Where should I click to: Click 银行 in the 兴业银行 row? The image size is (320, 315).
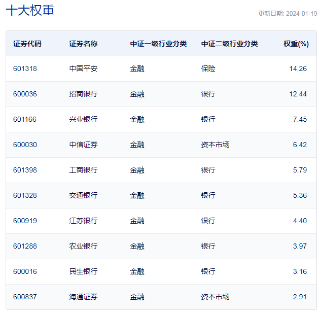coord(208,119)
